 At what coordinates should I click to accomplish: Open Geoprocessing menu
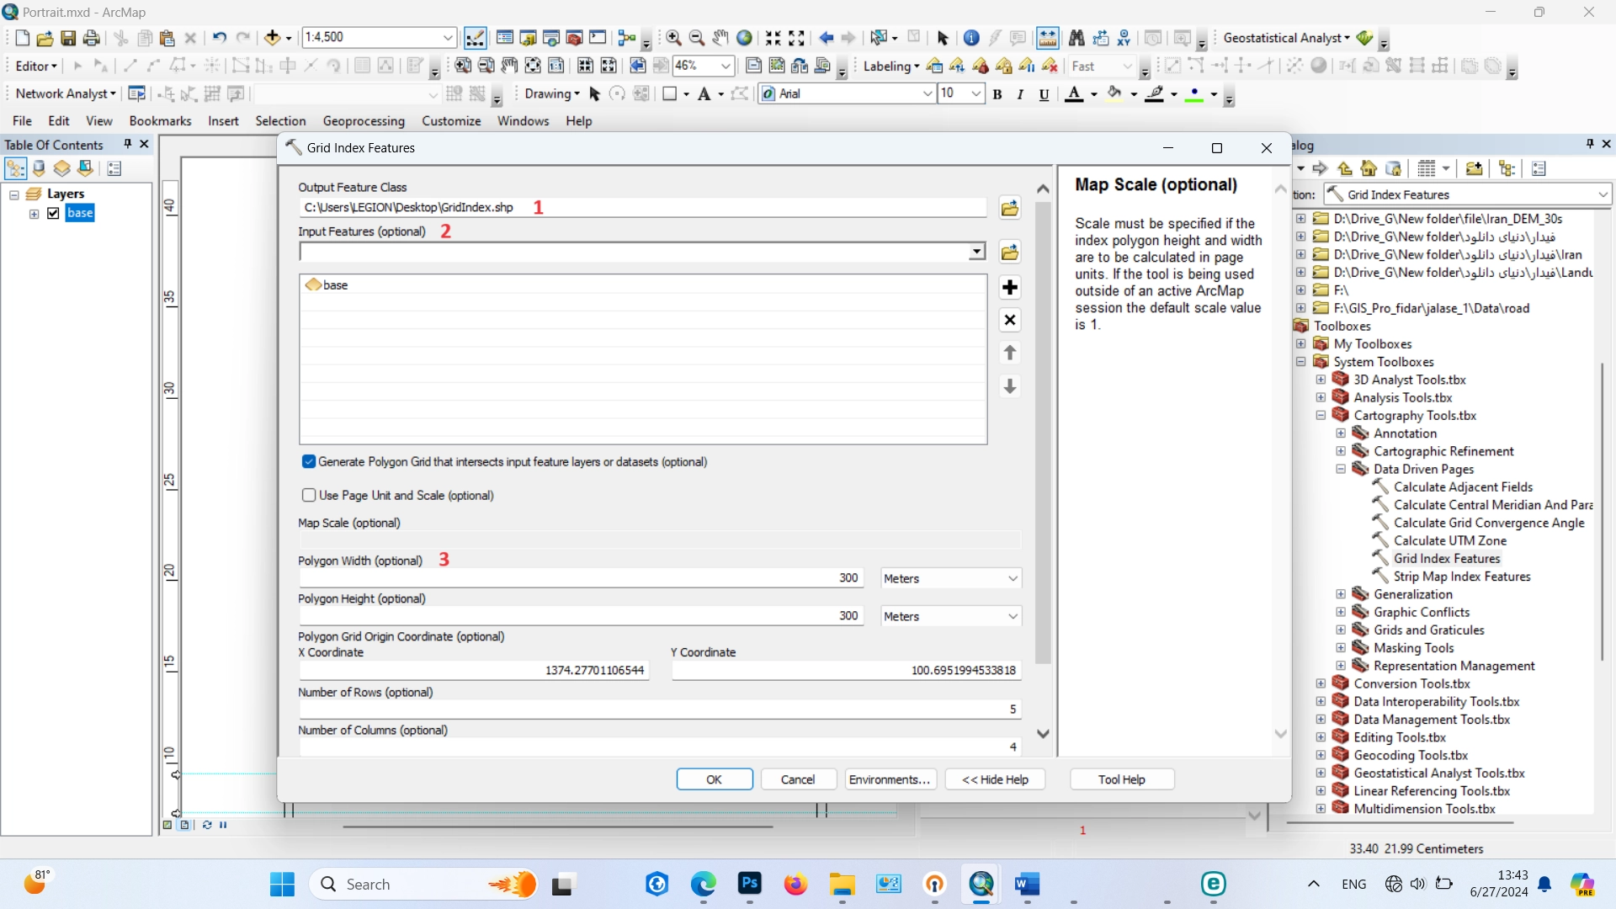point(362,121)
